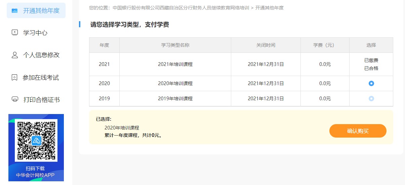Screen dimensions: 405x185
Task: Click the 参加在线考试 exam sheet icon
Action: pos(14,78)
